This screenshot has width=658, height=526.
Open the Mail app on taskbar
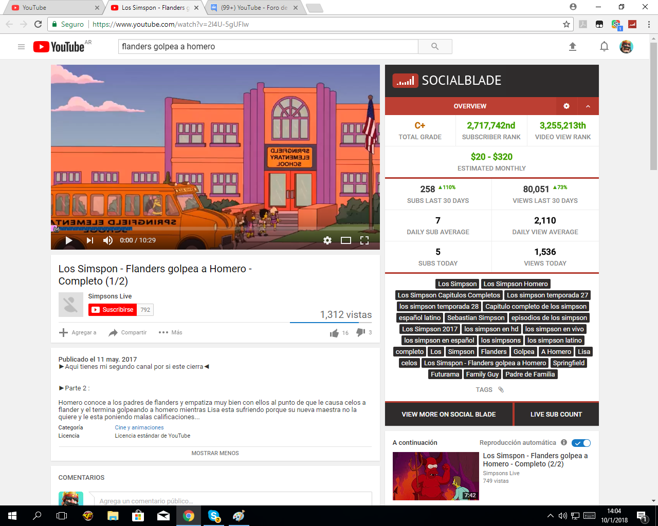pos(163,516)
